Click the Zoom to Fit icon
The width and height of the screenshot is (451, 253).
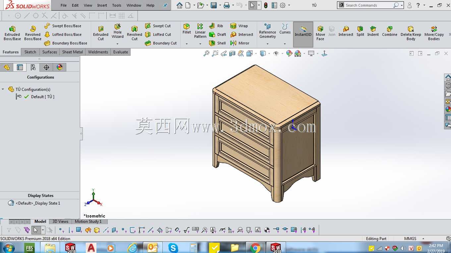click(x=206, y=53)
